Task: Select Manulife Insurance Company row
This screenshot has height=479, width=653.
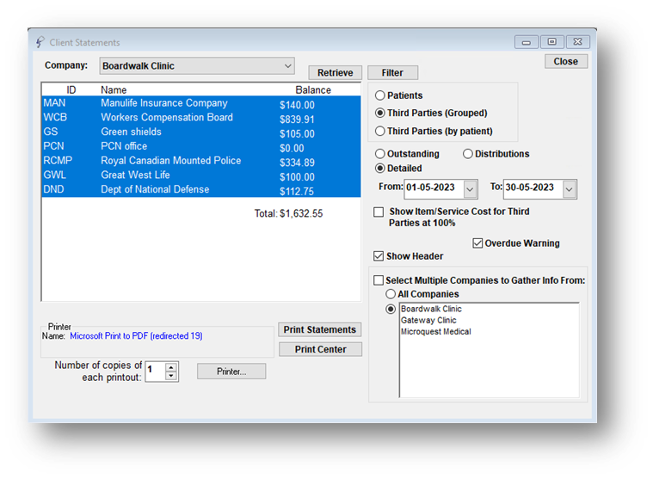Action: point(201,103)
